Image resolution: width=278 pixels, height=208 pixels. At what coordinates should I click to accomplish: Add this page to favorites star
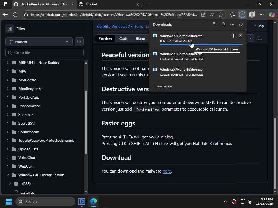[220, 15]
